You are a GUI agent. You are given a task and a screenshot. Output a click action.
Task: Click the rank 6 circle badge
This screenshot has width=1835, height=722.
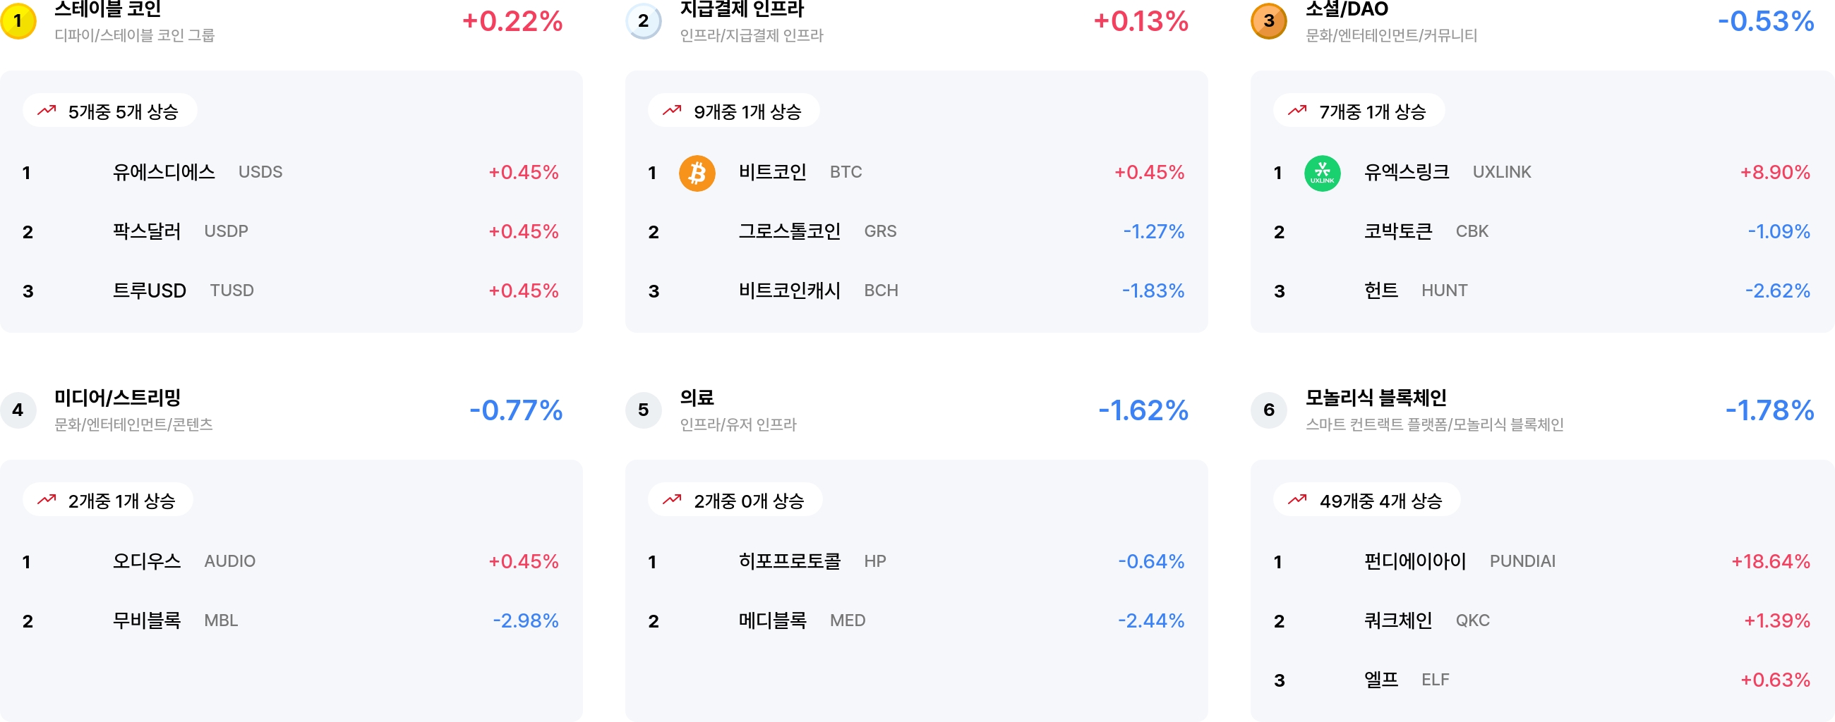(x=1269, y=410)
